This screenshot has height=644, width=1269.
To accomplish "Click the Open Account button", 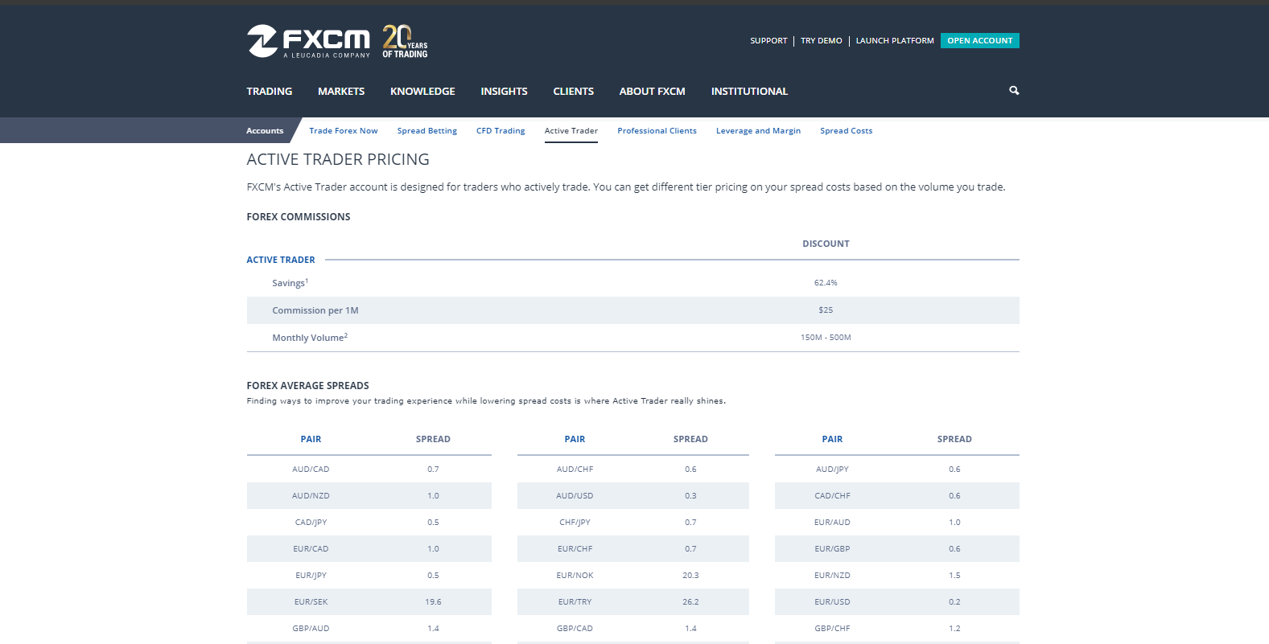I will click(x=980, y=41).
